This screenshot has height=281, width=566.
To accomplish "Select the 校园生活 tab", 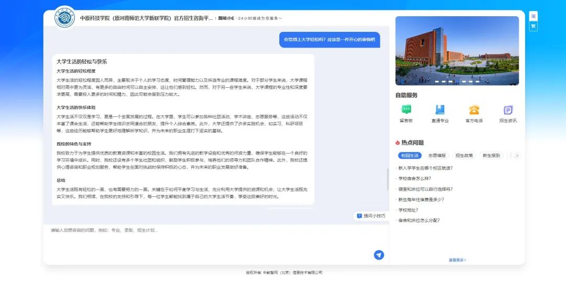I will tap(409, 156).
